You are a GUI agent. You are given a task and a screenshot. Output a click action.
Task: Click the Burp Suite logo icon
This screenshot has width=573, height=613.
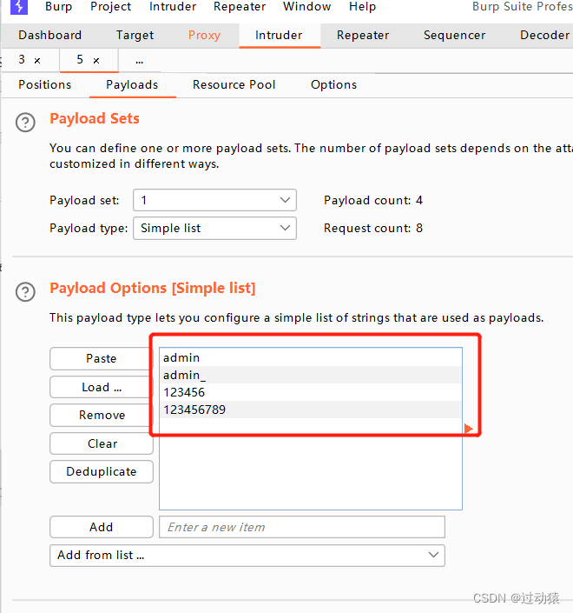(x=19, y=7)
